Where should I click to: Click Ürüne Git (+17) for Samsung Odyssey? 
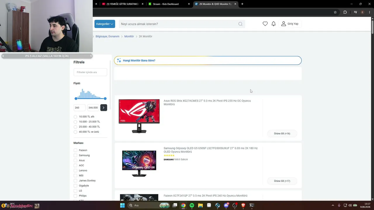click(282, 181)
